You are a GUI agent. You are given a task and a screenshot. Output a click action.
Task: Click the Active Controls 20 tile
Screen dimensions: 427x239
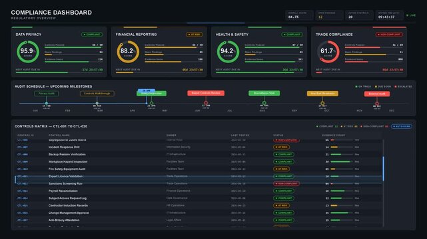[360, 15]
